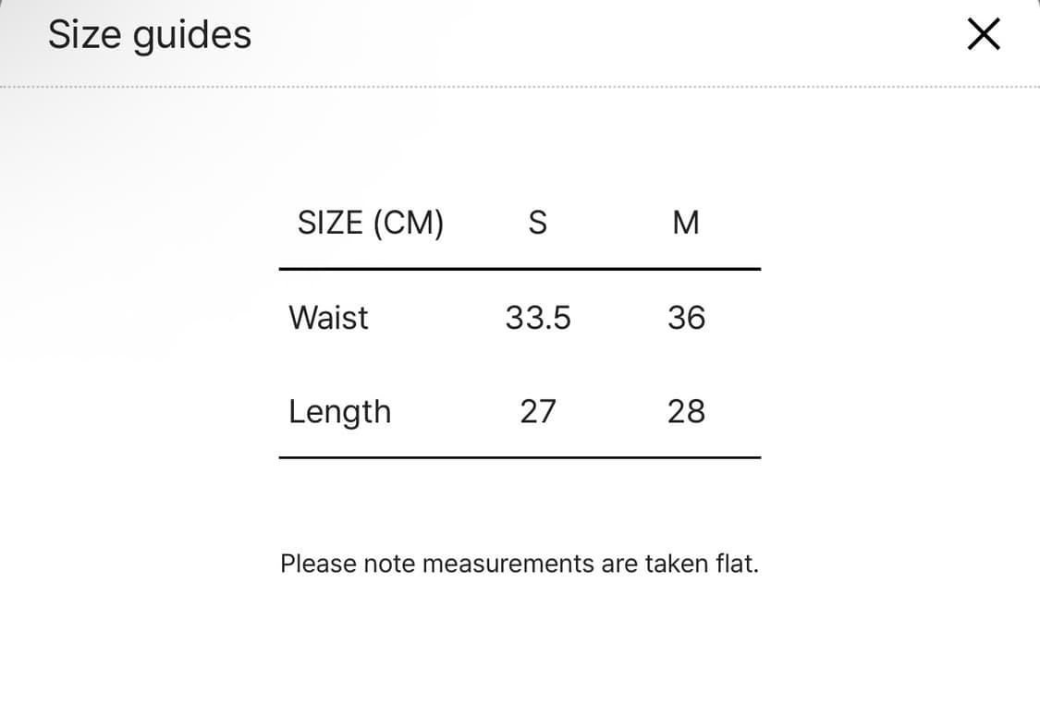Click the (CM) unit label
1040x728 pixels.
click(x=408, y=223)
